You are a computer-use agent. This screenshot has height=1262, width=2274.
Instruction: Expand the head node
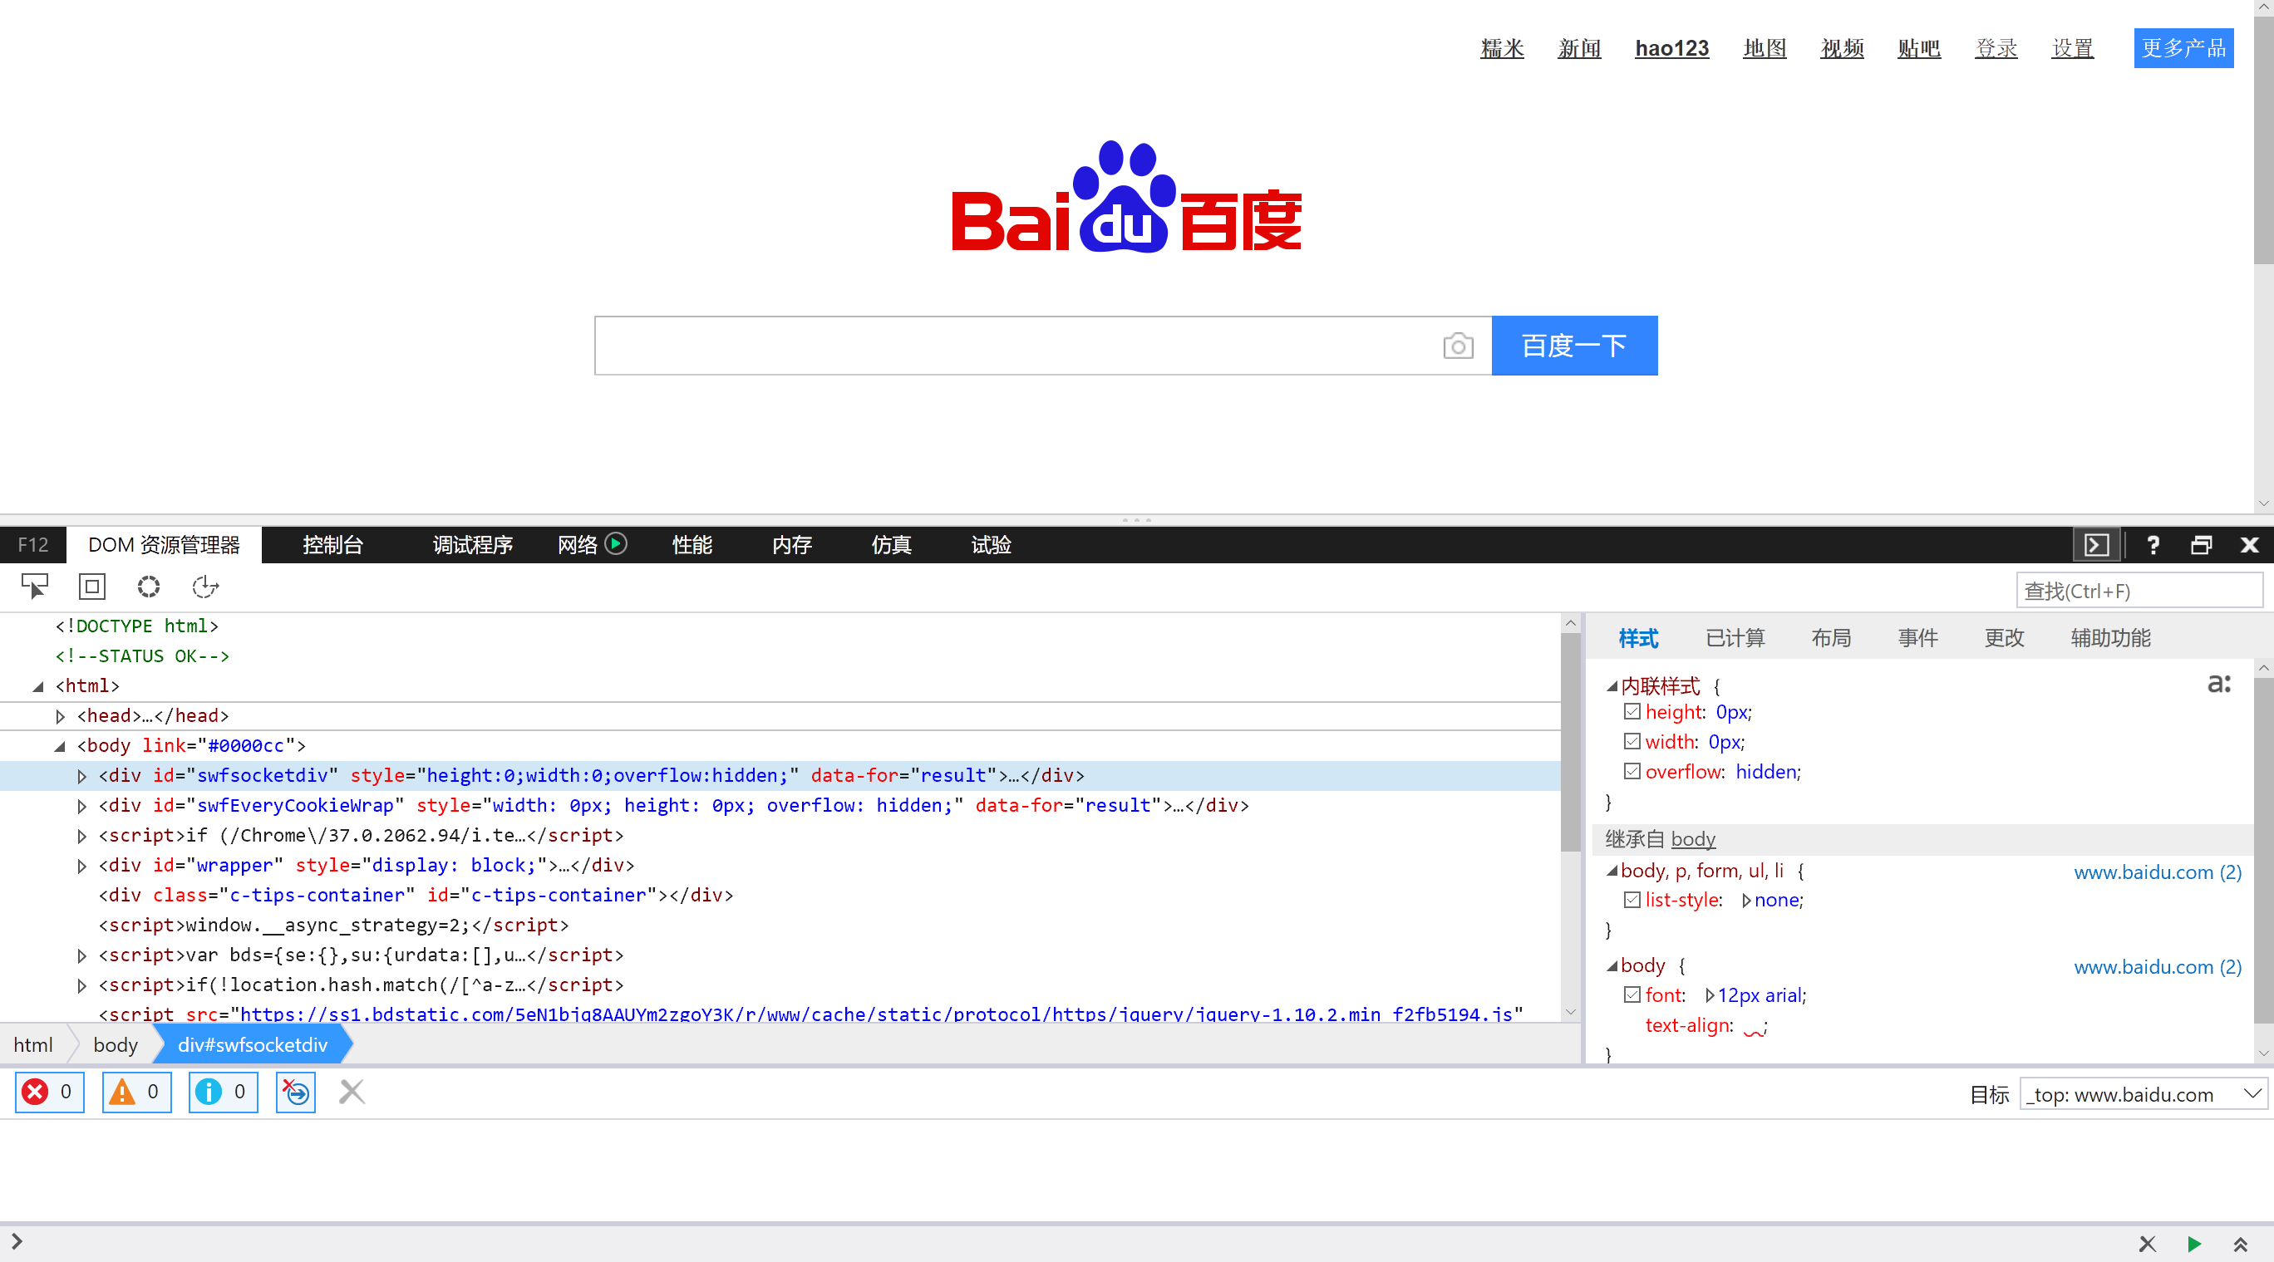click(x=60, y=715)
